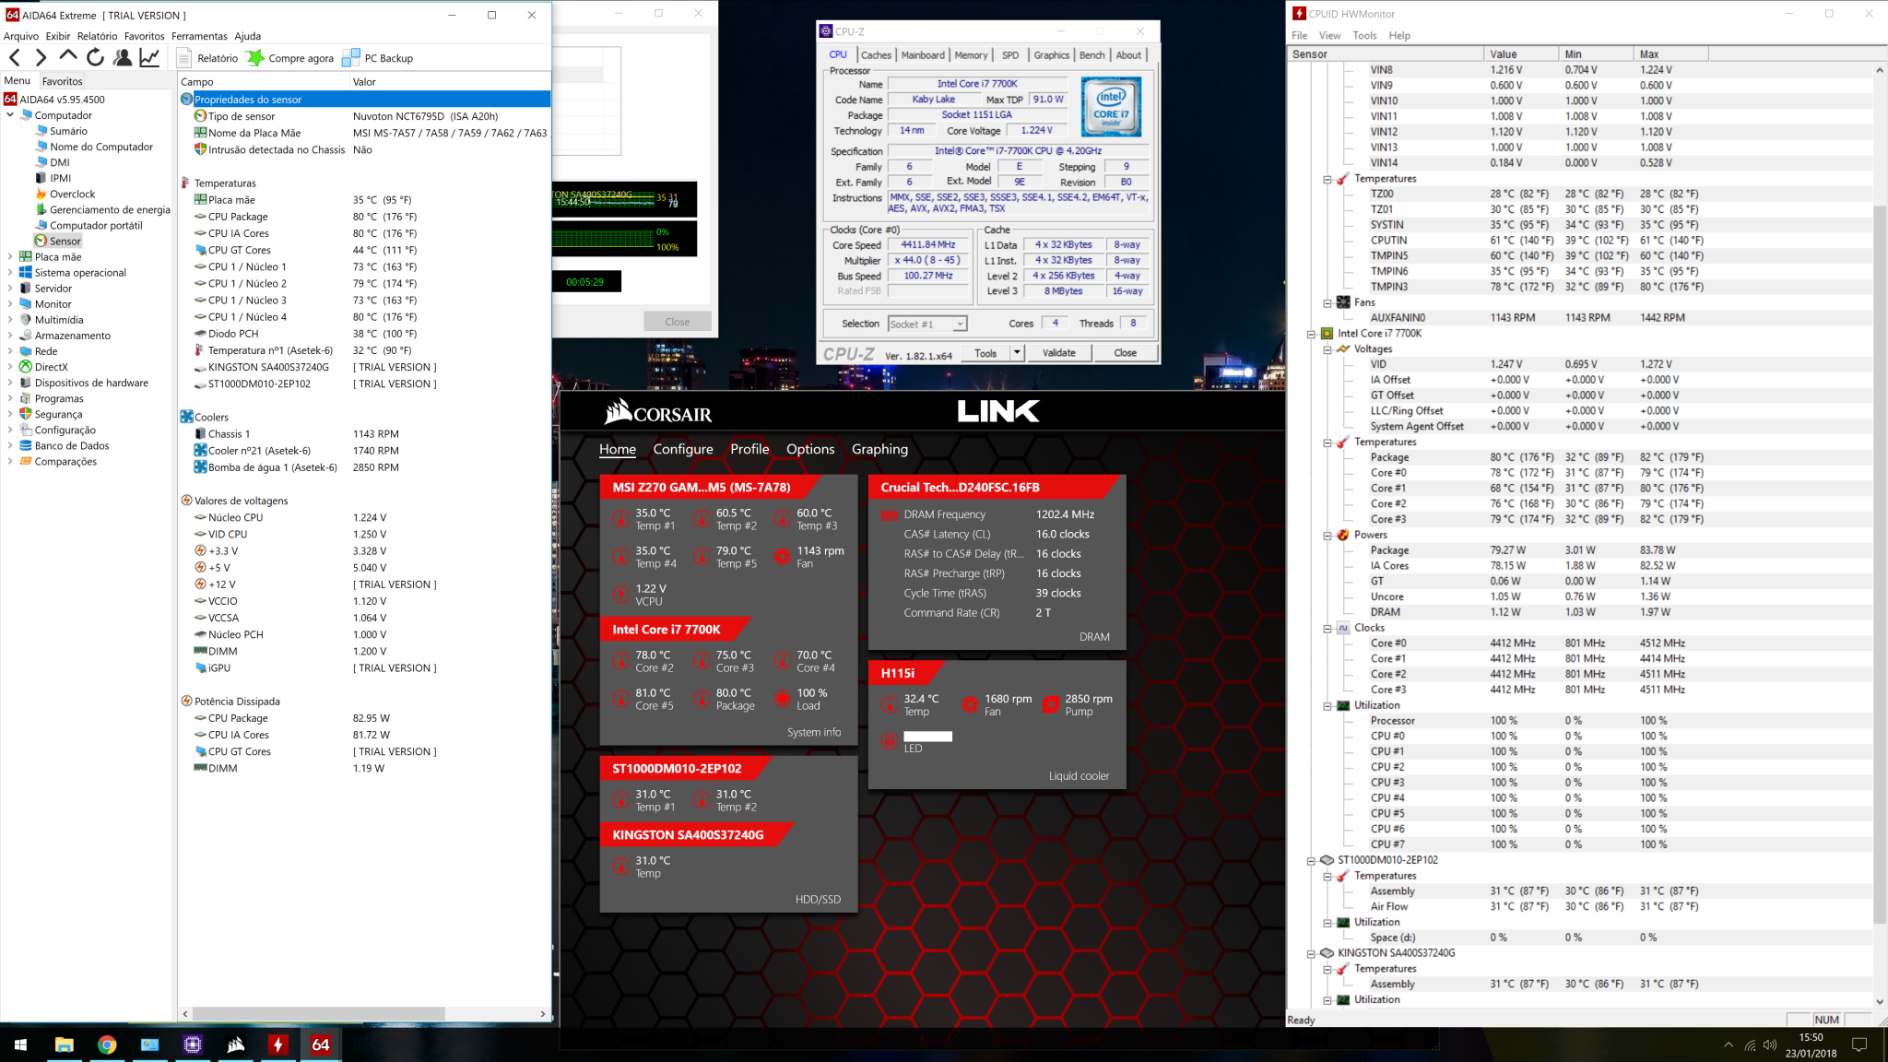Open Mainboard tab in CPU-Z
Viewport: 1888px width, 1062px height.
click(x=923, y=55)
